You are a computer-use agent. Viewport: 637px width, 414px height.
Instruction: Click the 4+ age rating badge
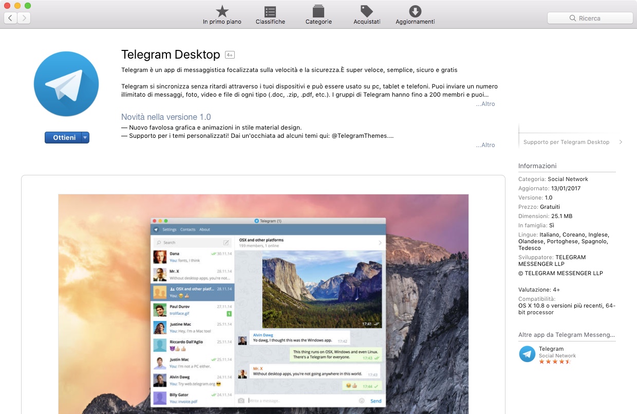230,55
